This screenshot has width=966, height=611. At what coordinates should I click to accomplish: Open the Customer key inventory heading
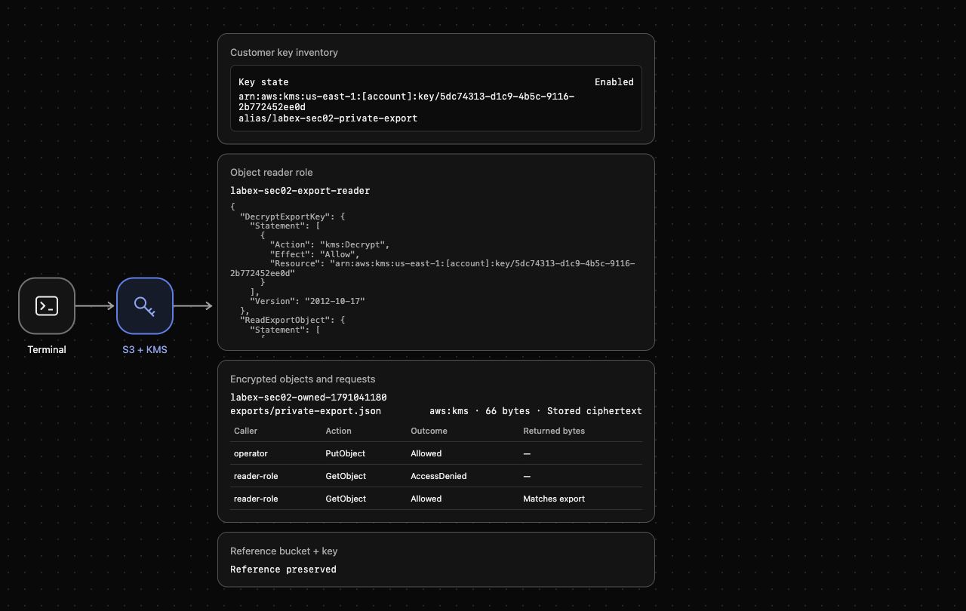click(x=284, y=53)
